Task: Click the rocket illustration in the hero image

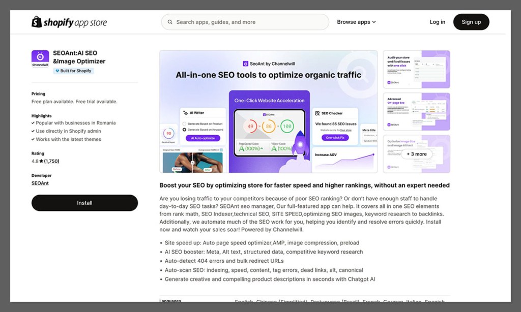Action: tap(301, 145)
